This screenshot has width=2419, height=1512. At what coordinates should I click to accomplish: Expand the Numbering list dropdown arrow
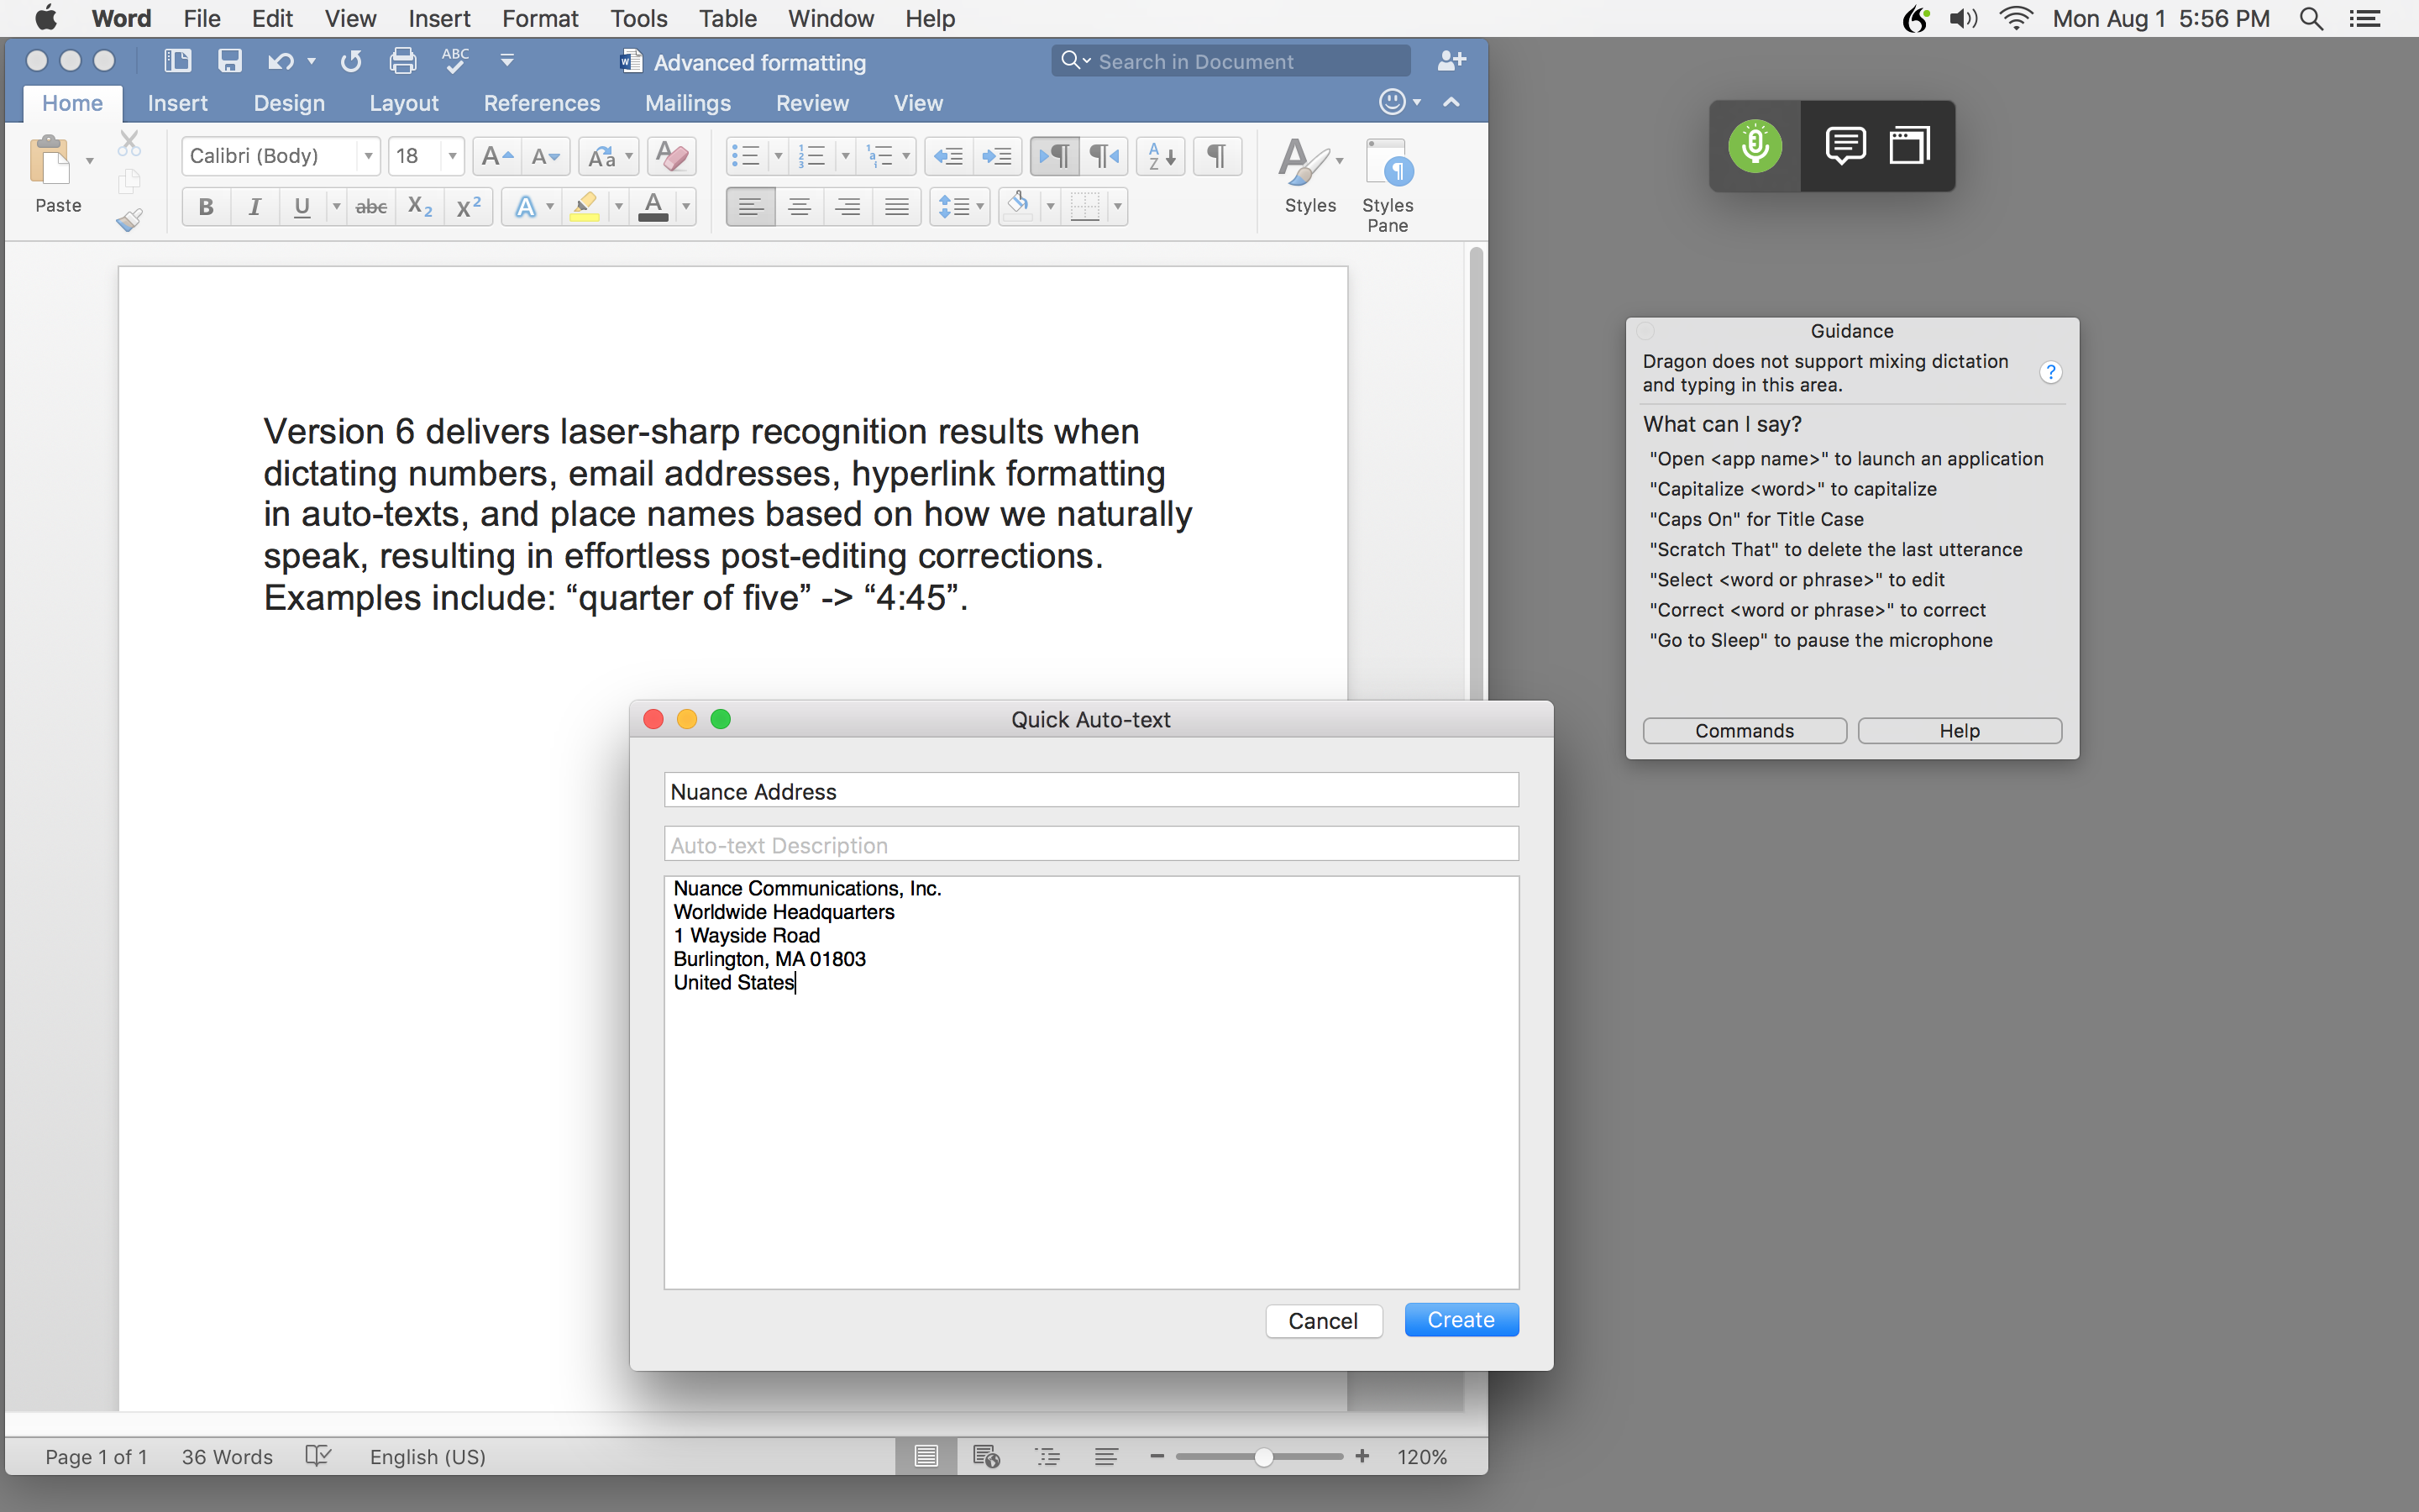846,156
